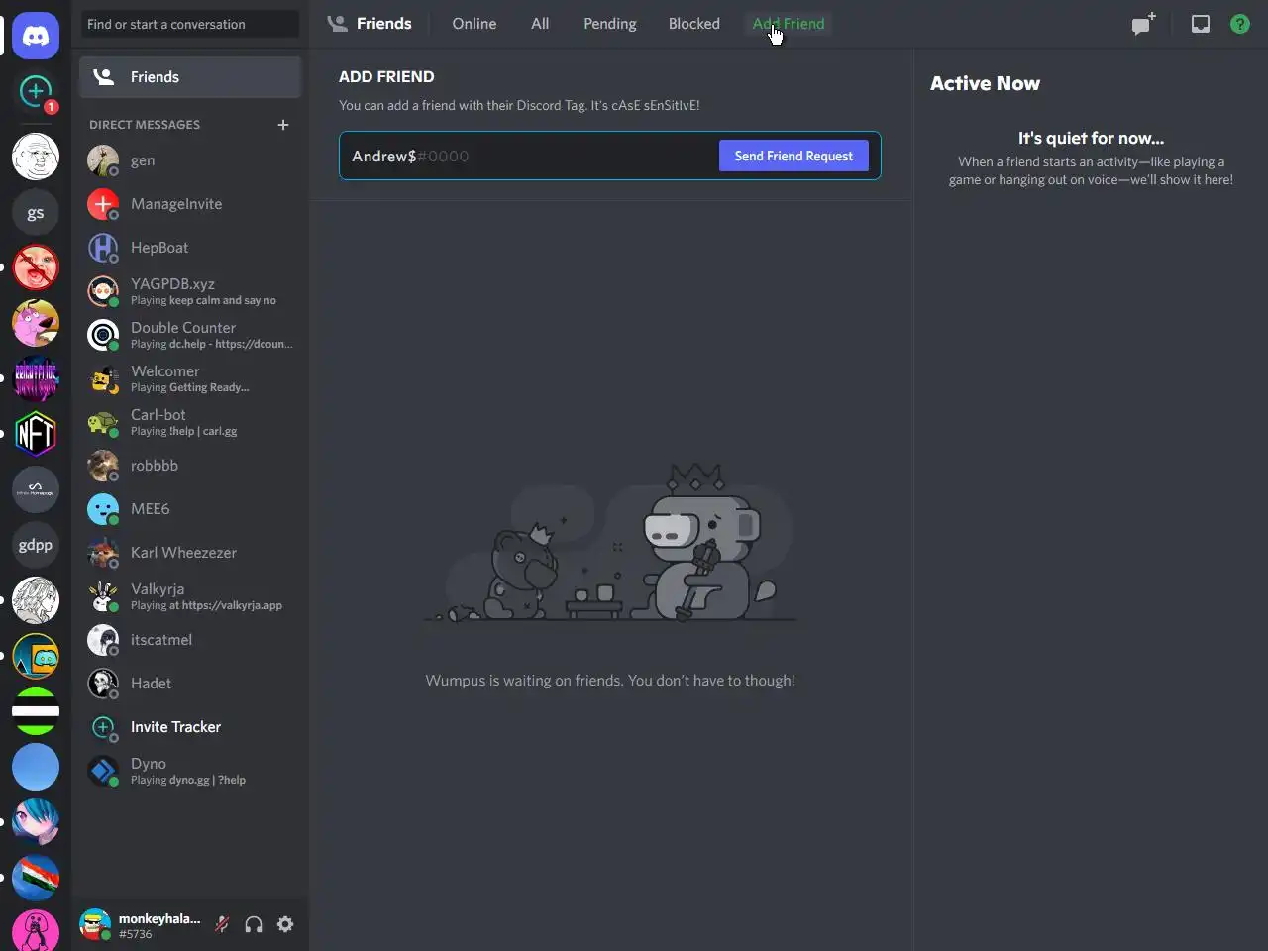Screen dimensions: 1268x951
Task: Open the white meme face server icon
Action: (36, 157)
